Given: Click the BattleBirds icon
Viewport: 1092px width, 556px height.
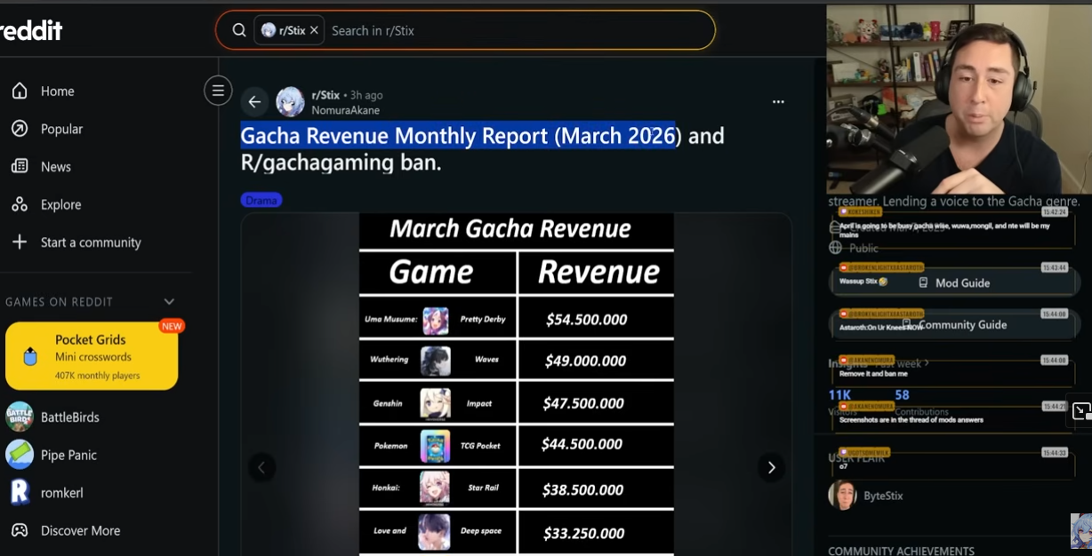Looking at the screenshot, I should point(20,417).
